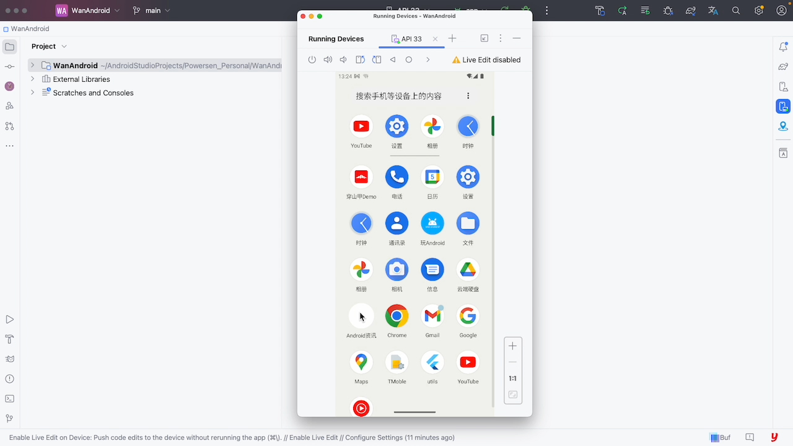Hide the Running Devices panel
793x446 pixels.
point(517,38)
